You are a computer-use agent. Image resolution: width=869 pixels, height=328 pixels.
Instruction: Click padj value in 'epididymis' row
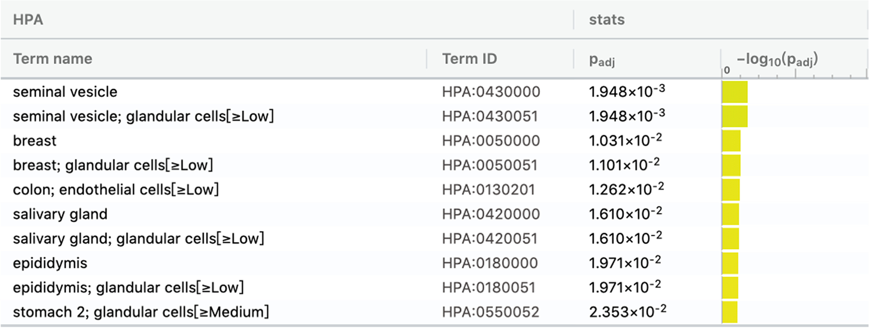click(x=625, y=262)
